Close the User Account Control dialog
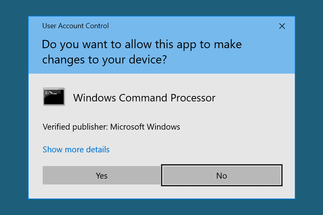The height and width of the screenshot is (215, 323). 282,26
